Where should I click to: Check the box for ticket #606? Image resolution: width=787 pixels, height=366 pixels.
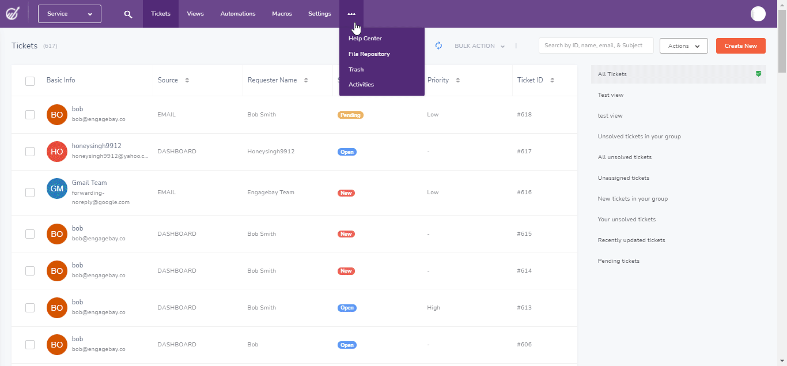pos(30,345)
